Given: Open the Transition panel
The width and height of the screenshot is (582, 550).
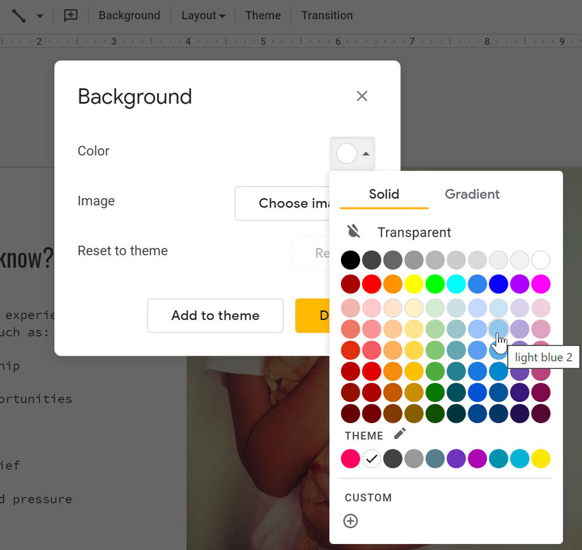Looking at the screenshot, I should point(326,15).
